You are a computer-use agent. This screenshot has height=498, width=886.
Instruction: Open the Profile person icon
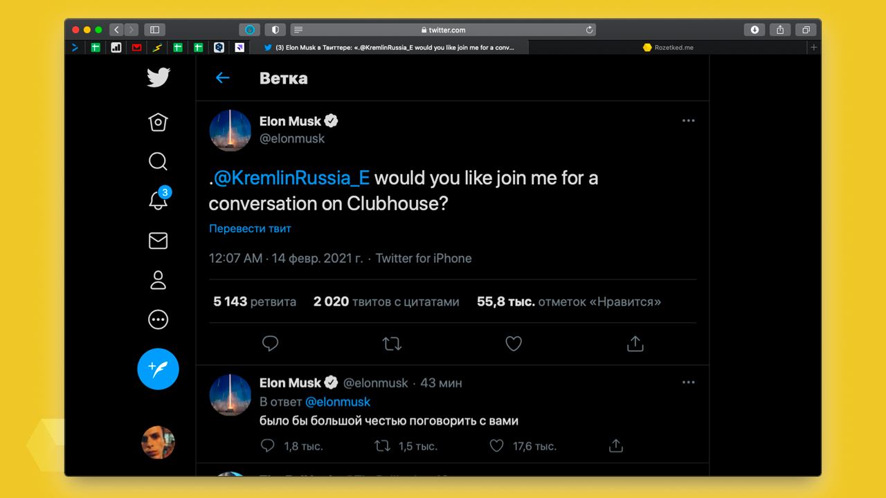[158, 280]
